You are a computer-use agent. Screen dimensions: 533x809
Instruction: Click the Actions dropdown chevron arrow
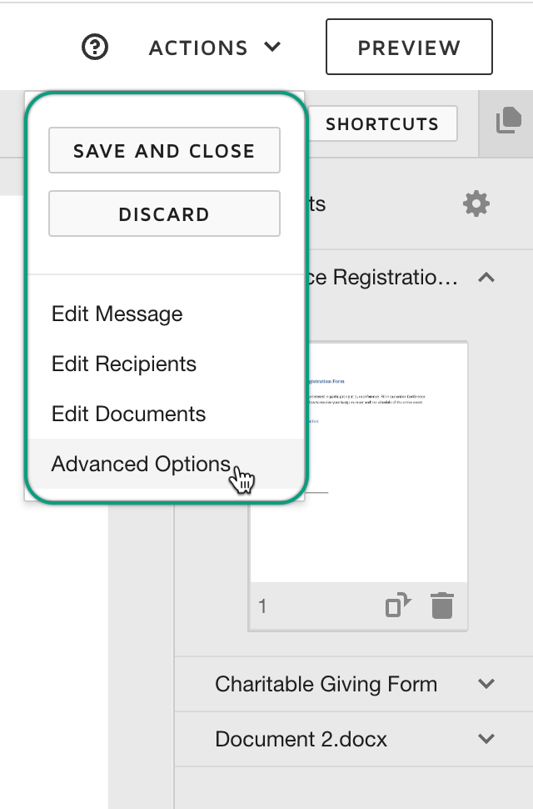coord(272,48)
